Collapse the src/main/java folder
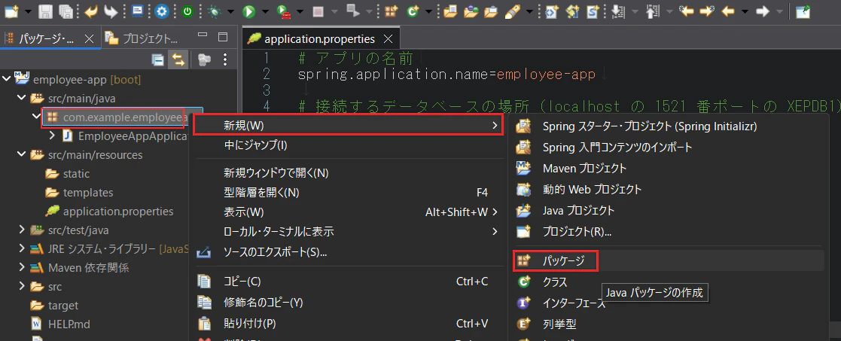Screen dimensions: 841x341 [x=21, y=98]
